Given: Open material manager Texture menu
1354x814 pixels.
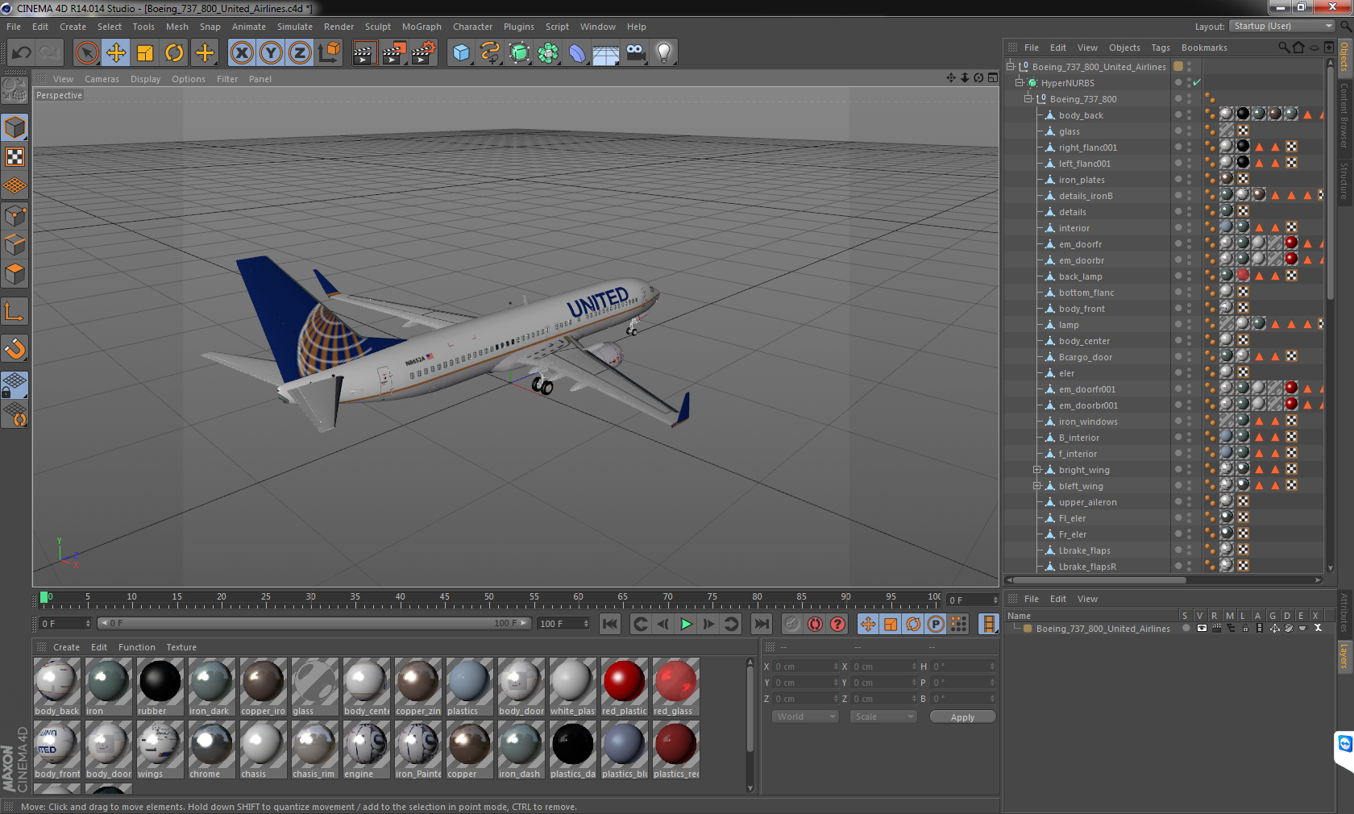Looking at the screenshot, I should (x=181, y=647).
